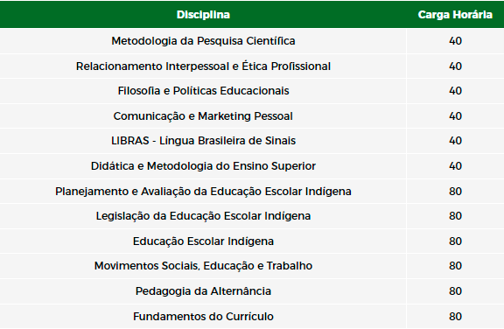Click the 40 hours for Metodologia da Pesquisa
This screenshot has width=504, height=329.
[x=455, y=41]
